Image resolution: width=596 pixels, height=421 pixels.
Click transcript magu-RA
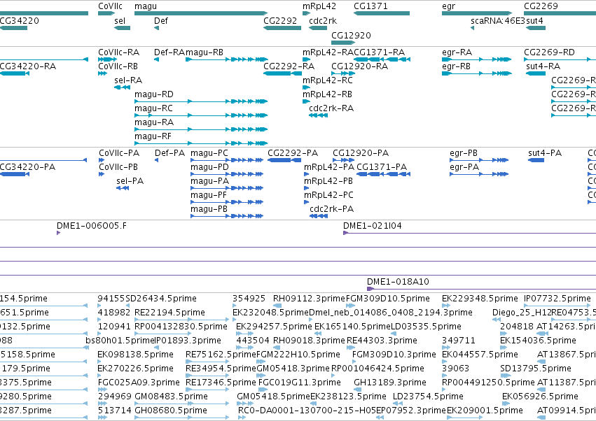[201, 129]
